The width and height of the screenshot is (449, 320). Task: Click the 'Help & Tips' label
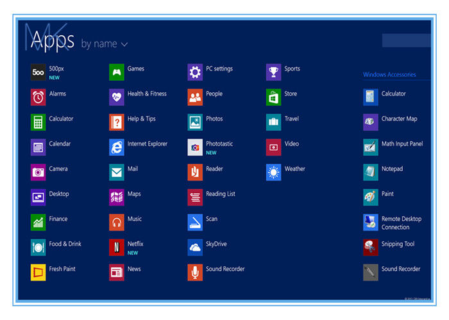(x=142, y=119)
